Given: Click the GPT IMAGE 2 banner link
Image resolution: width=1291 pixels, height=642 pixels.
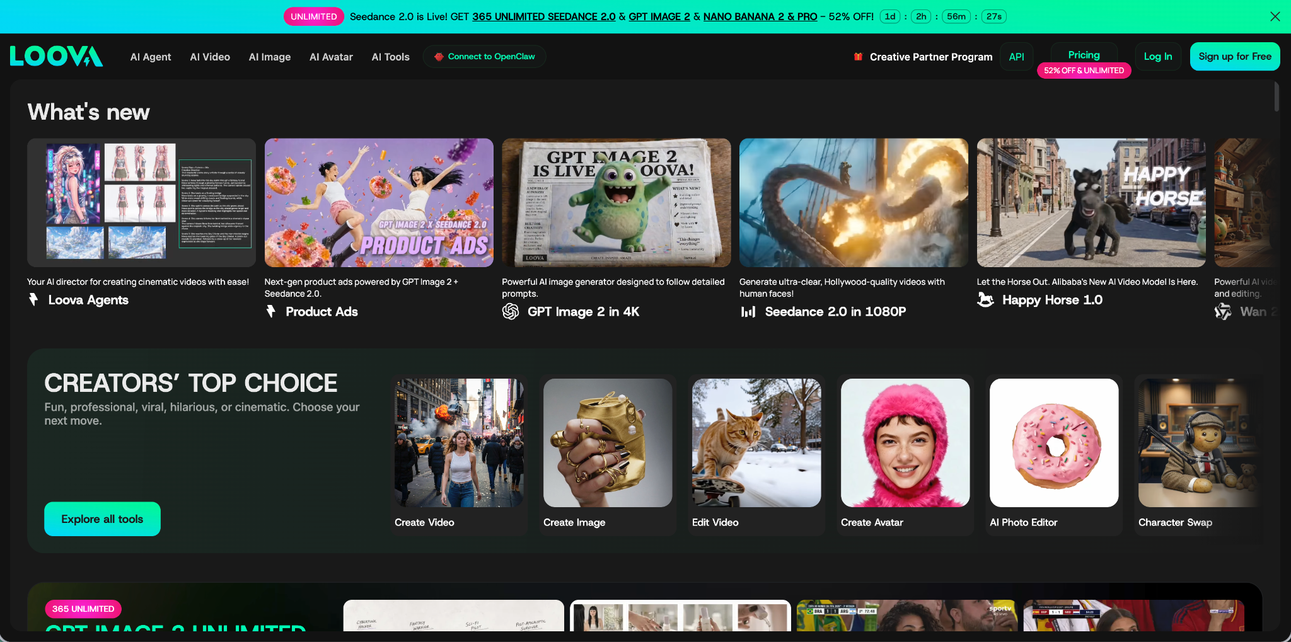Looking at the screenshot, I should click(659, 16).
